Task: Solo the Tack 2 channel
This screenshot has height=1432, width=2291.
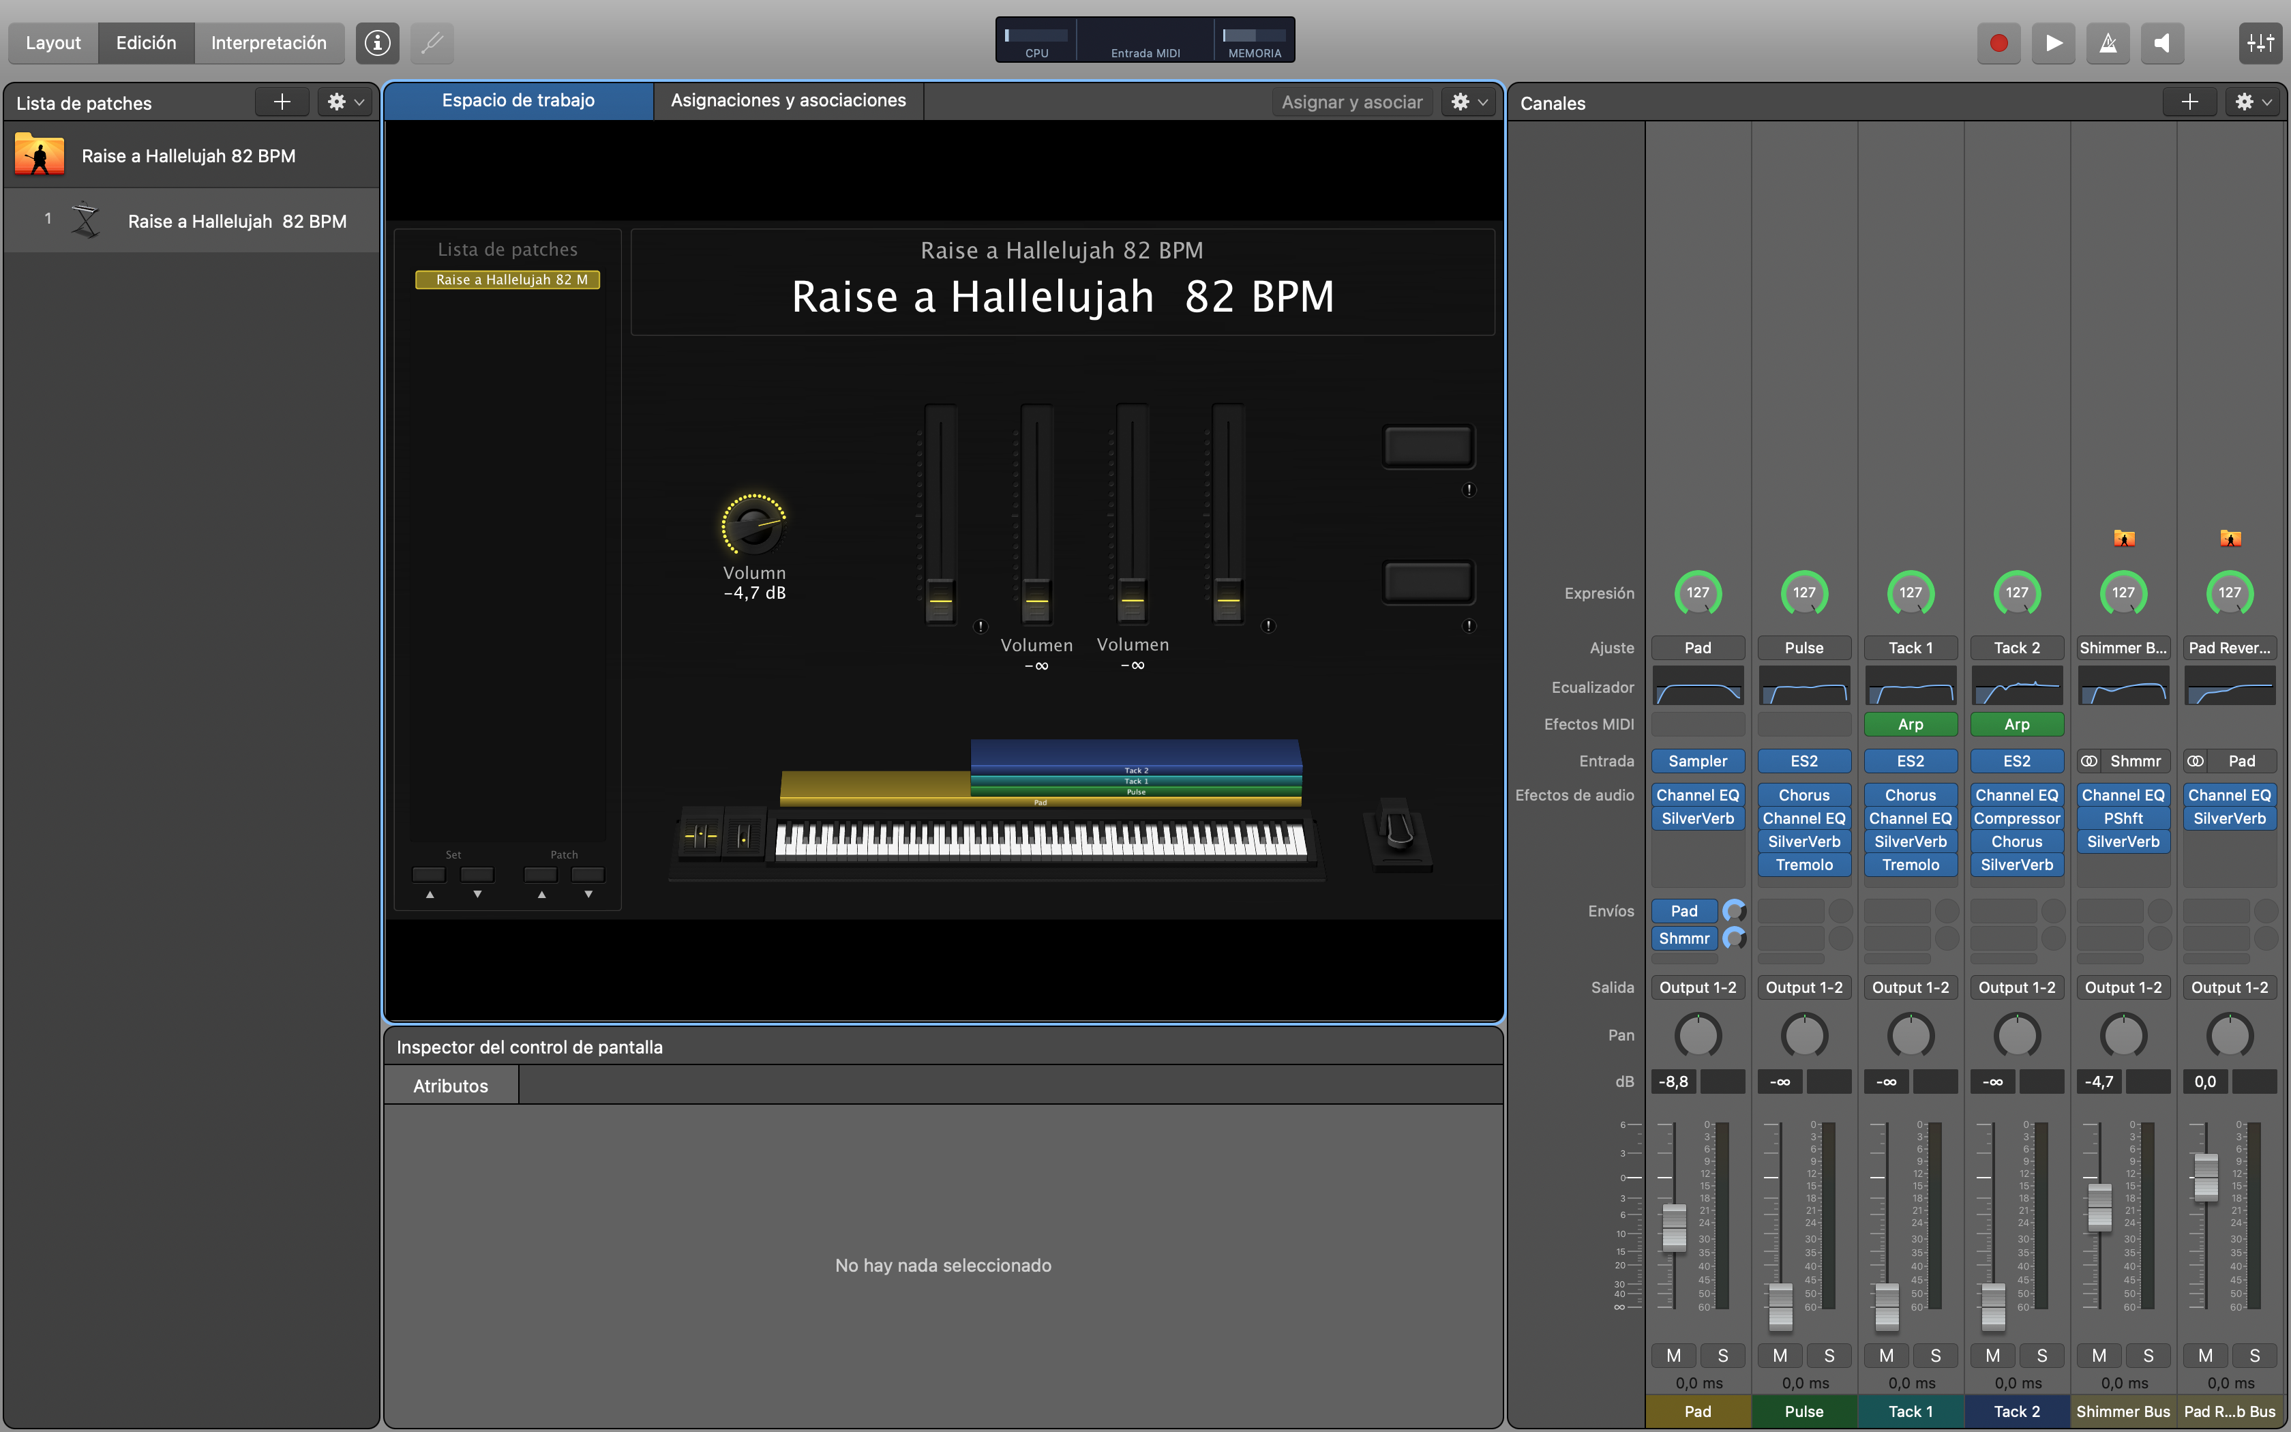Action: [x=2042, y=1354]
